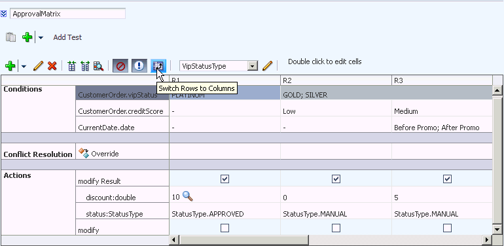
Task: Click the find magnifier icon in the table toolbar
Action: (x=98, y=66)
